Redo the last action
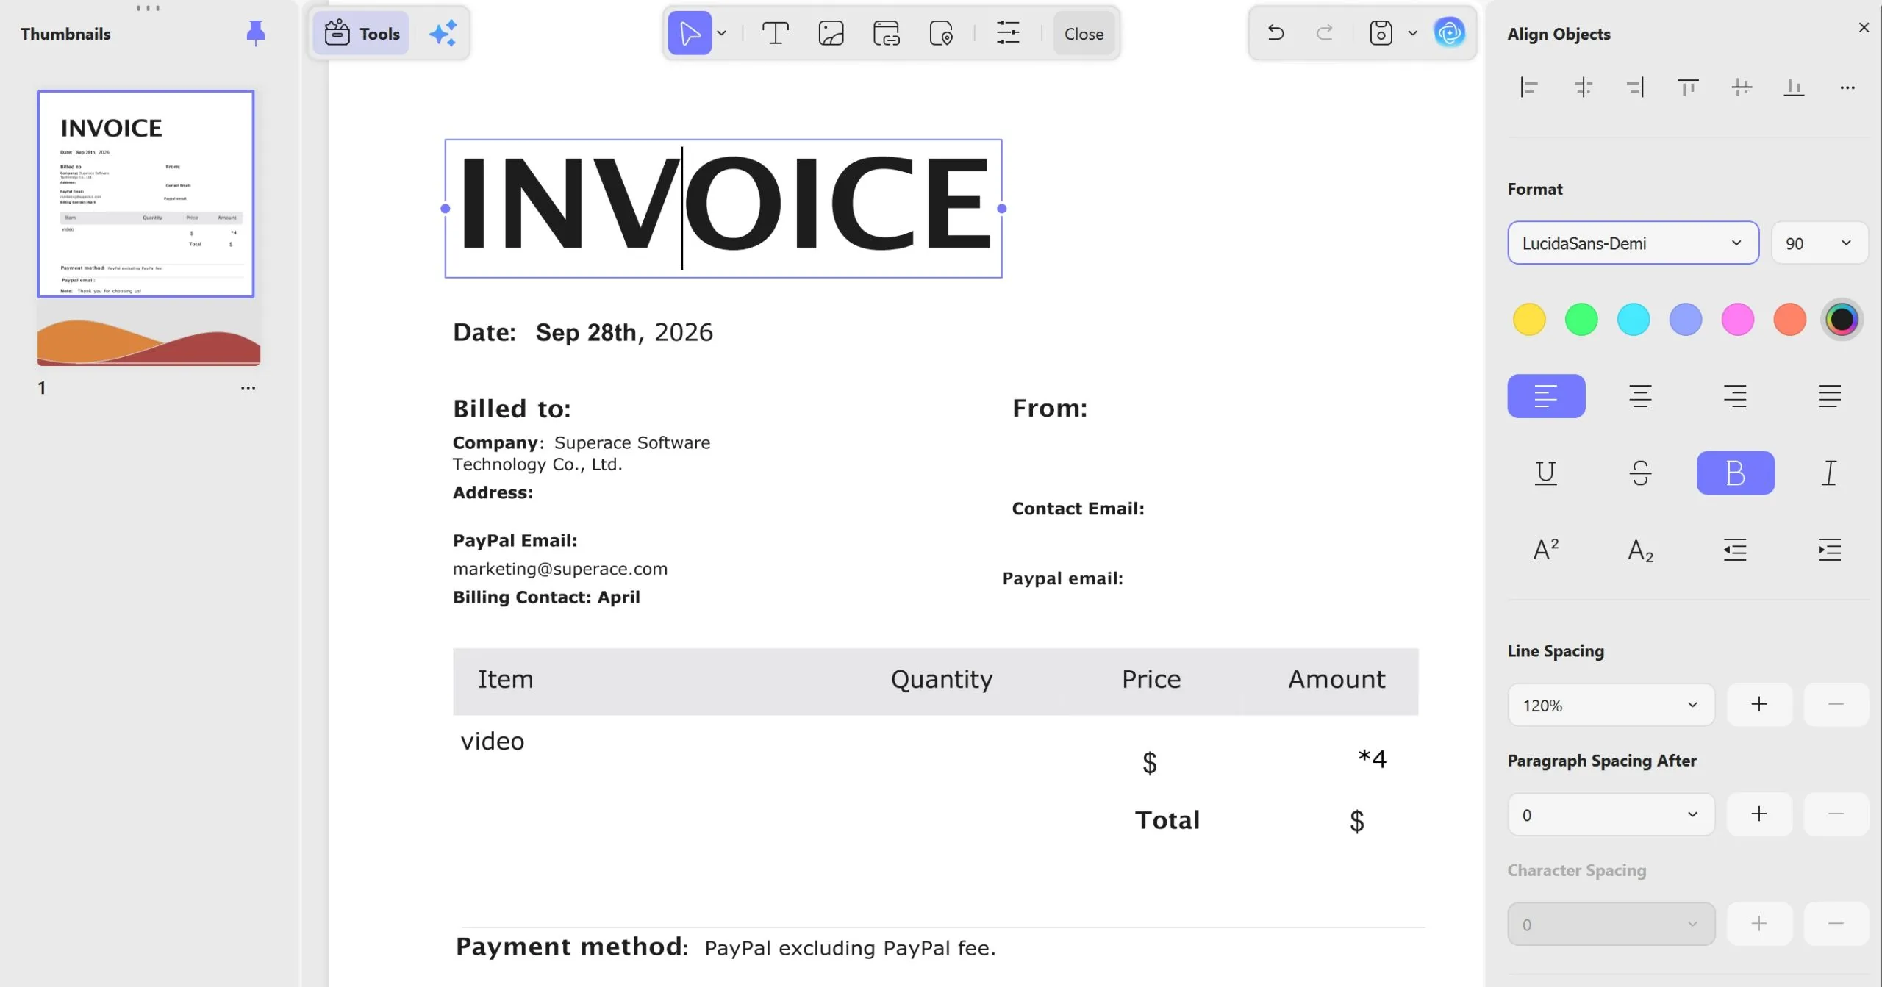 point(1325,33)
